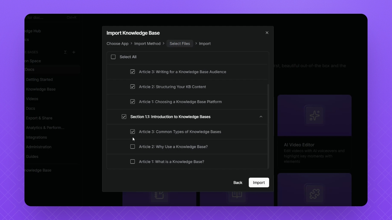Select the Select Files breadcrumb step
Viewport: 392px width, 220px height.
click(x=180, y=44)
